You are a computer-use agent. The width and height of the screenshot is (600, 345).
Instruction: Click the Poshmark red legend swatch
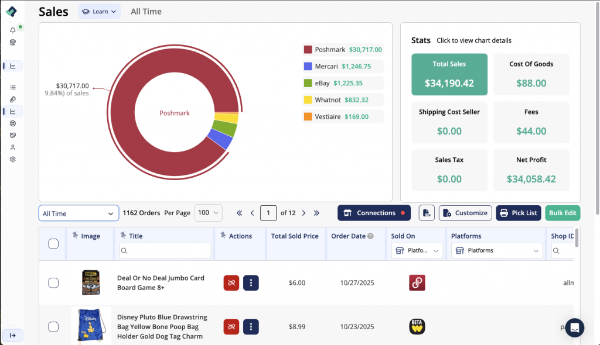pos(308,50)
